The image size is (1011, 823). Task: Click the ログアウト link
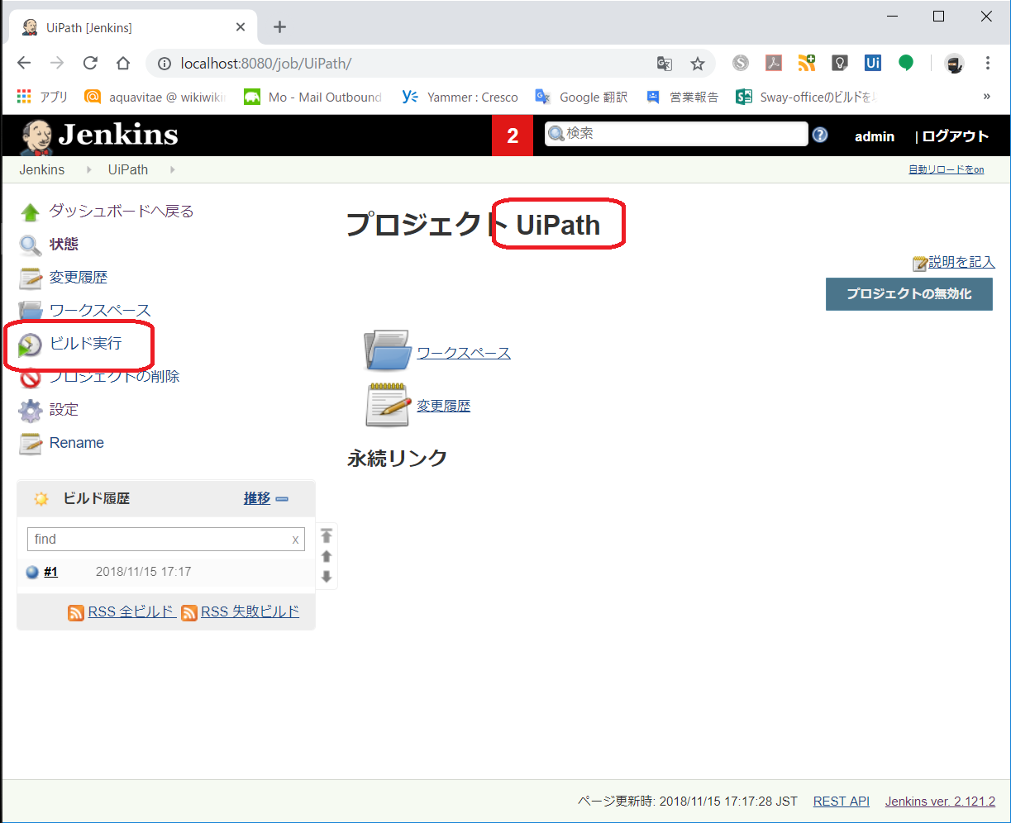coord(956,136)
